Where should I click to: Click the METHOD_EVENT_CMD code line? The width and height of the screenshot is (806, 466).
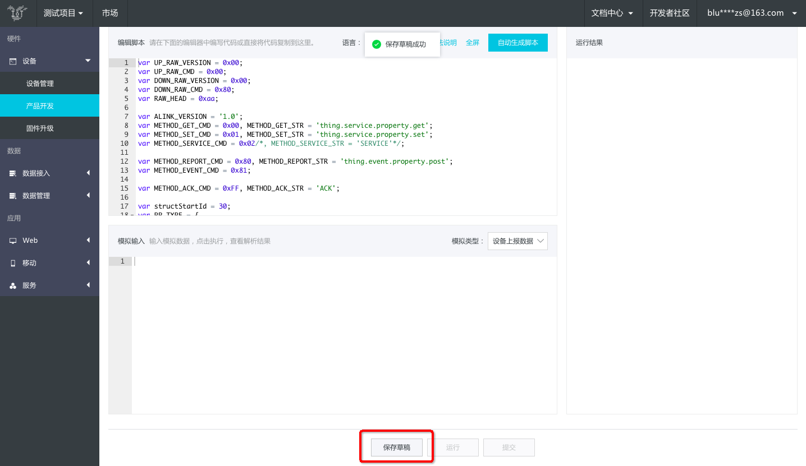(x=194, y=170)
